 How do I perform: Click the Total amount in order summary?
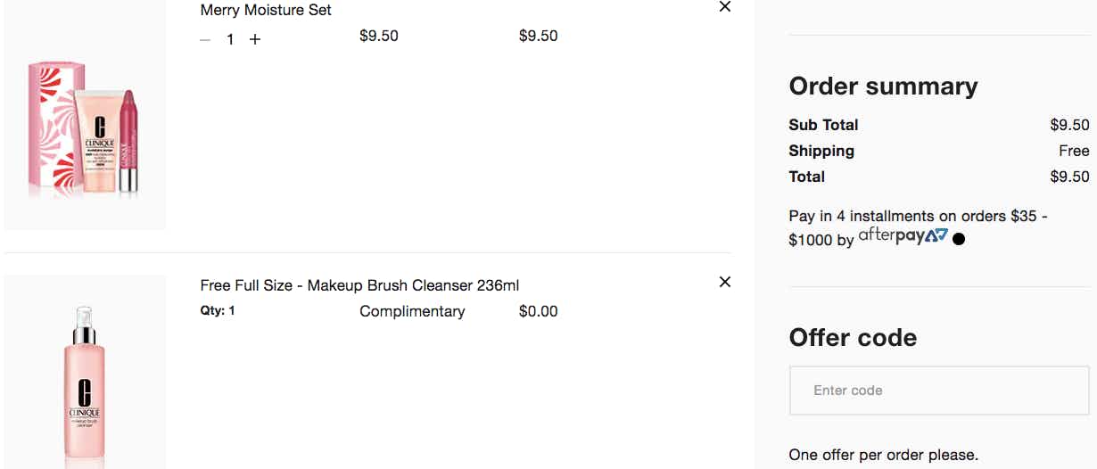click(1069, 177)
